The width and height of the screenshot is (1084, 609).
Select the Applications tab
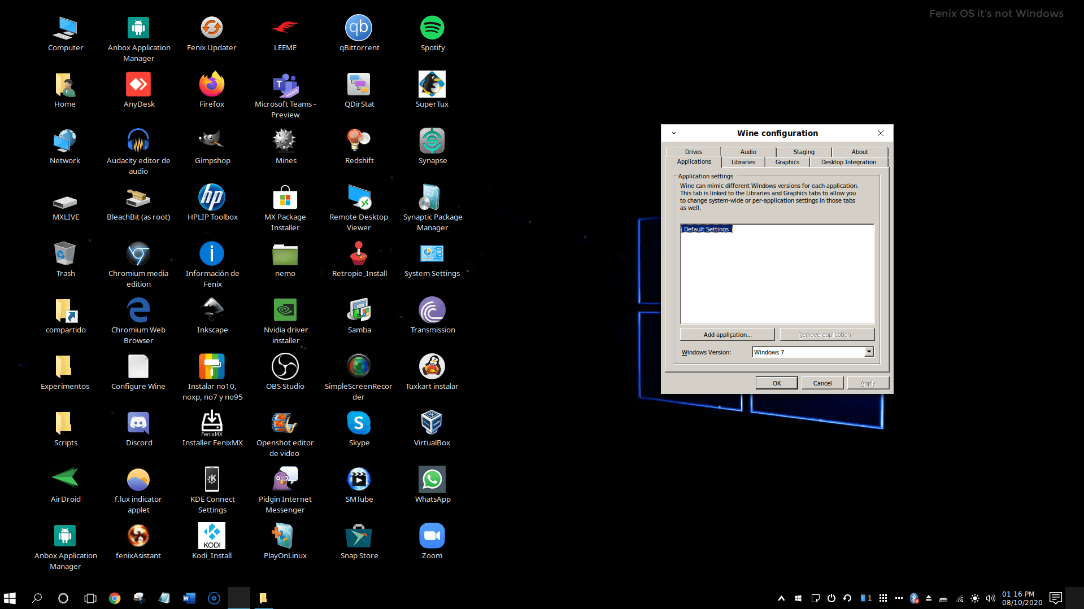694,161
